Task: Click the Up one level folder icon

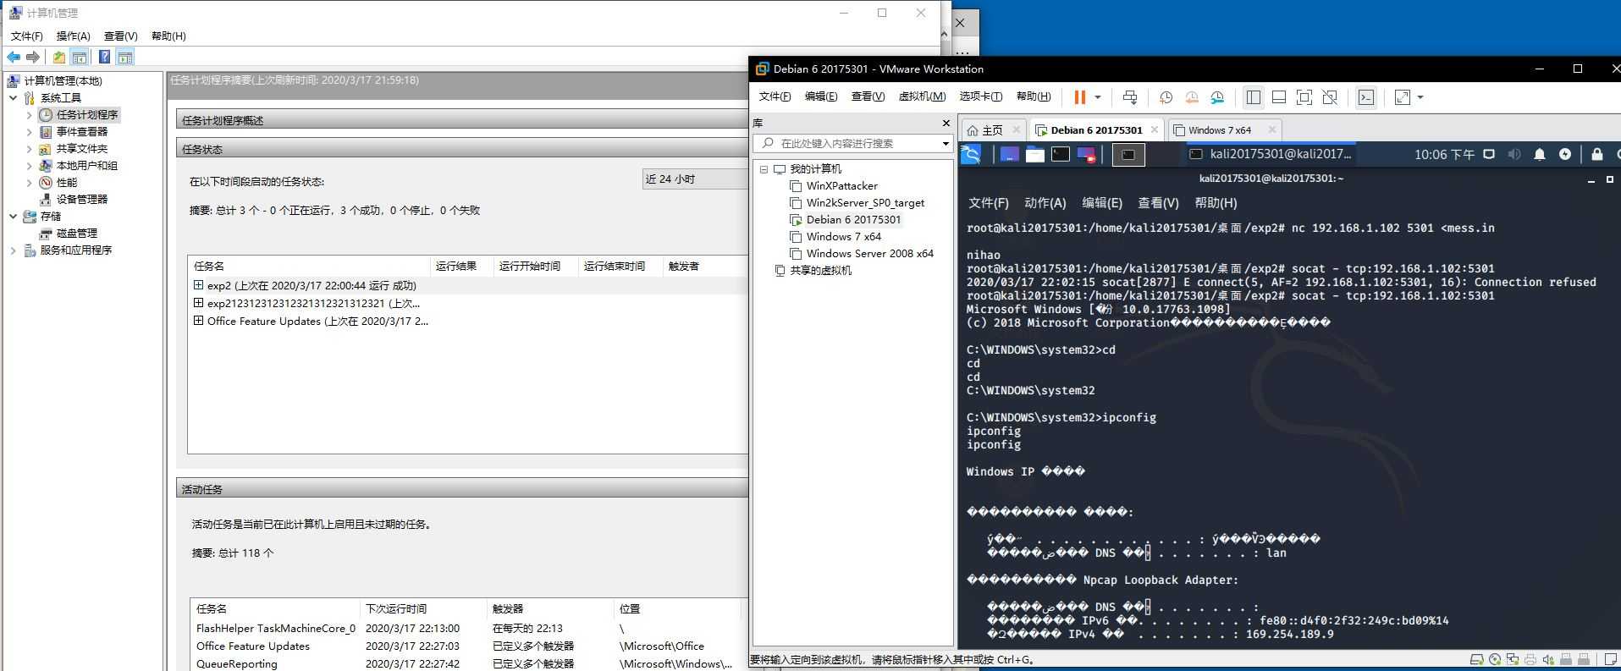Action: (58, 57)
